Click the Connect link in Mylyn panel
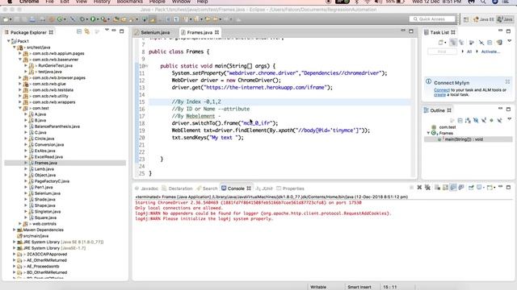517x290 pixels. coord(442,90)
